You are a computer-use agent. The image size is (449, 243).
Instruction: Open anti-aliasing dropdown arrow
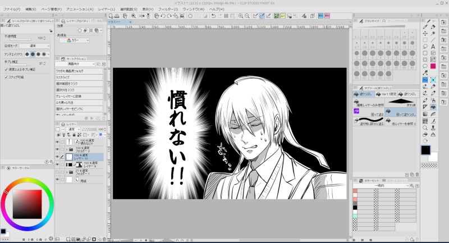[48, 54]
